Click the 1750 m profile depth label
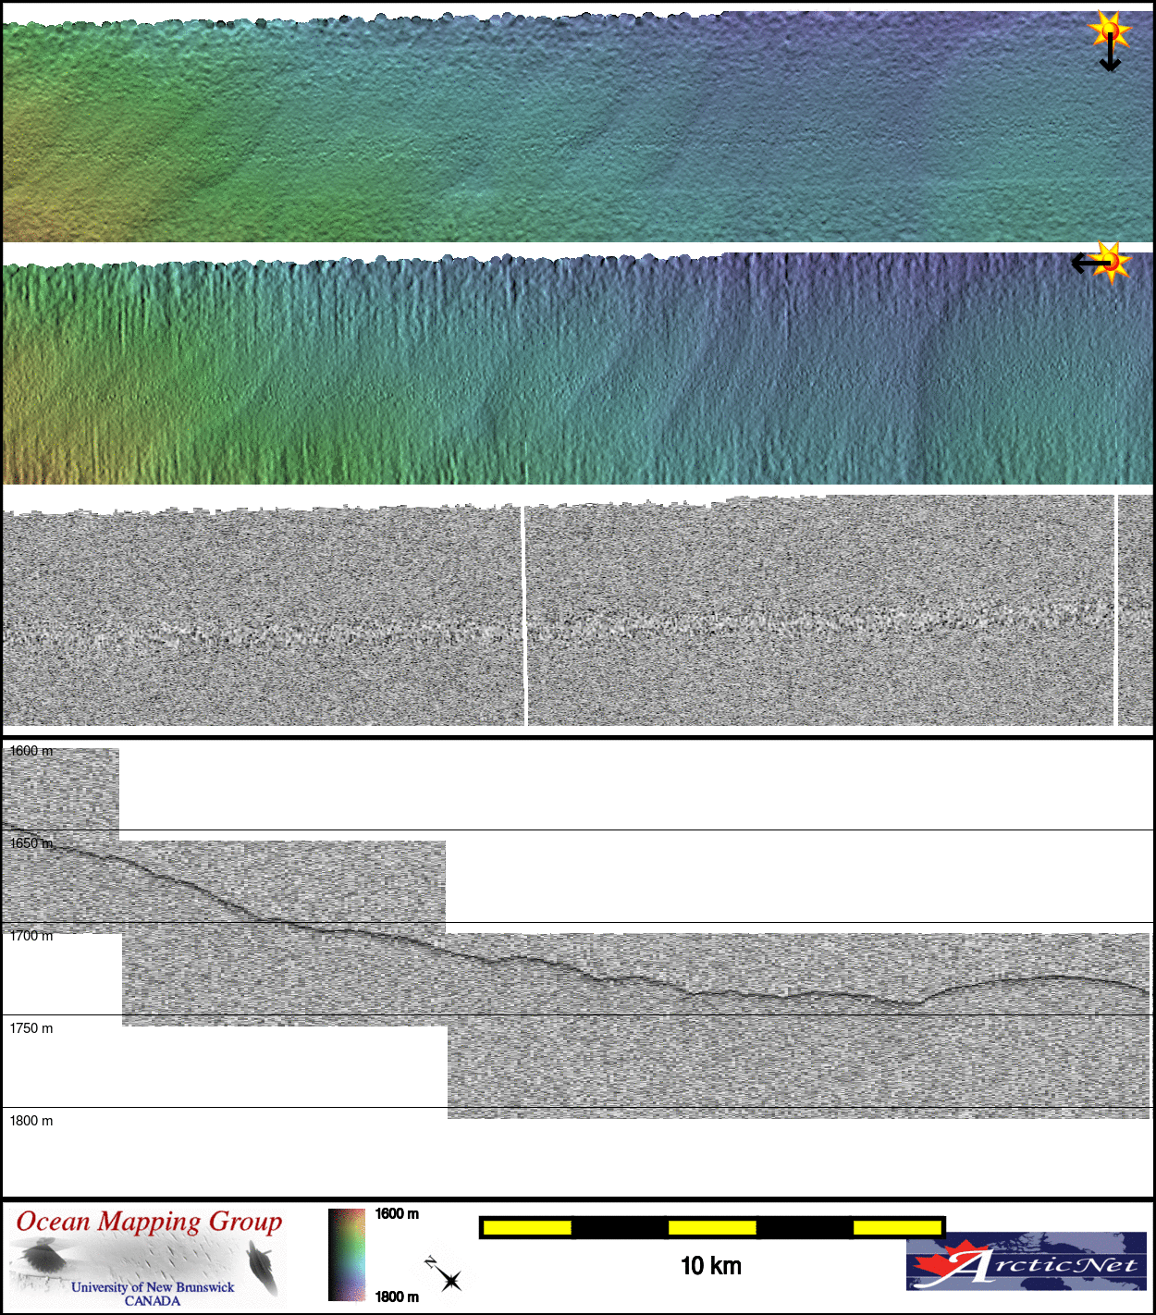The image size is (1156, 1315). pos(31,1028)
